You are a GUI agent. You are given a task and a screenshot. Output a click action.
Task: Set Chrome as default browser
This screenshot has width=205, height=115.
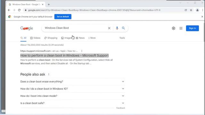[x=63, y=17]
